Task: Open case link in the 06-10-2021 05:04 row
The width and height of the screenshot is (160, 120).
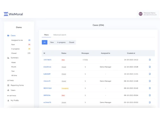Action: tap(47, 95)
